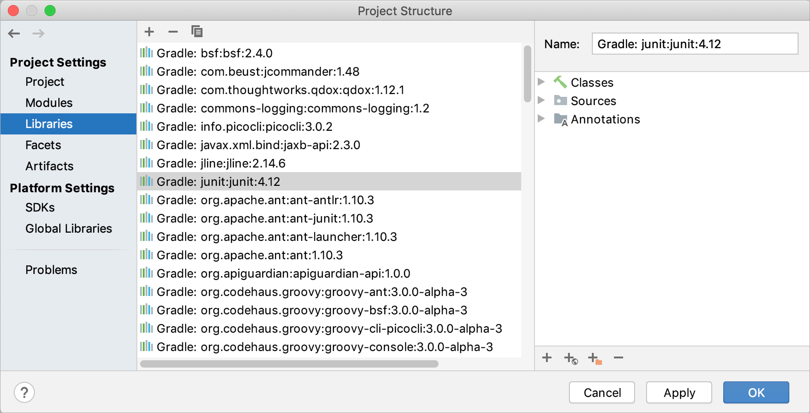Edit the library Name field
The height and width of the screenshot is (413, 810).
pos(694,44)
